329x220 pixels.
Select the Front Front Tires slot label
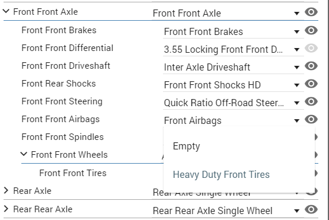coord(73,173)
